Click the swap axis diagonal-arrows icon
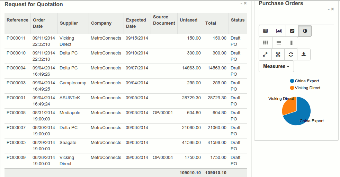This screenshot has width=340, height=177. tap(265, 54)
